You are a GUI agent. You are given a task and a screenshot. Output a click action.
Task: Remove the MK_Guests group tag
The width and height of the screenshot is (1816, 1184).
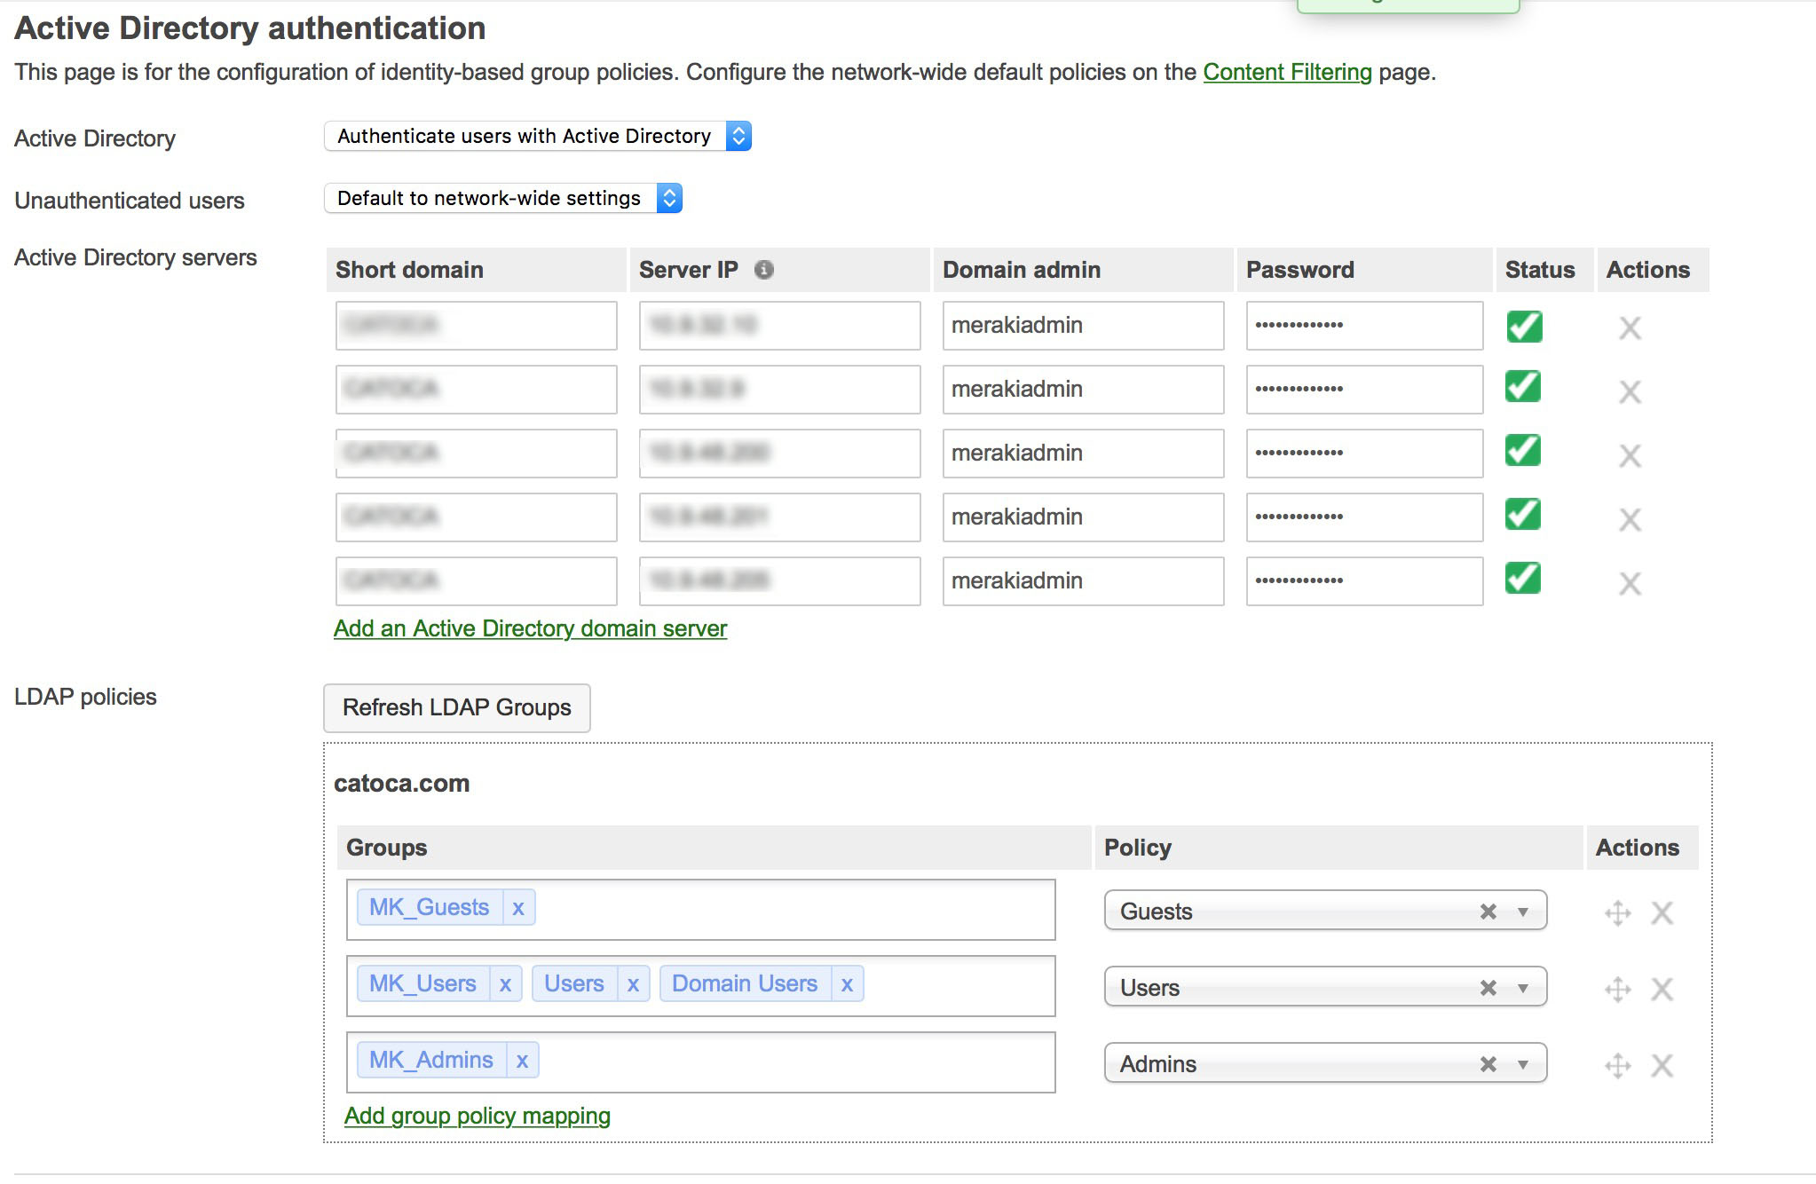pyautogui.click(x=518, y=907)
